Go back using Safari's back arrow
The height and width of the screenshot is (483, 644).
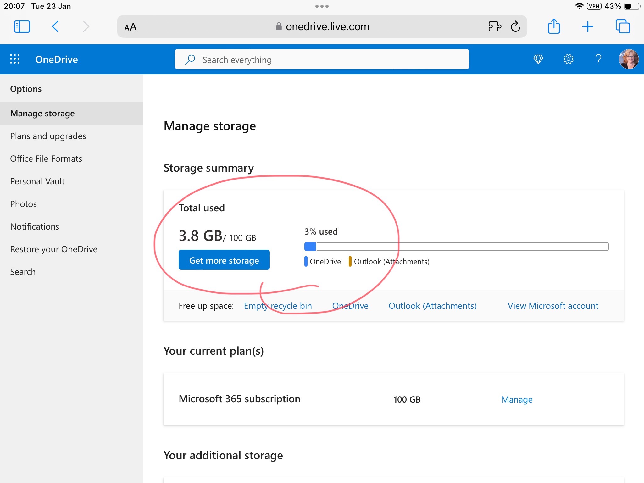(x=55, y=27)
